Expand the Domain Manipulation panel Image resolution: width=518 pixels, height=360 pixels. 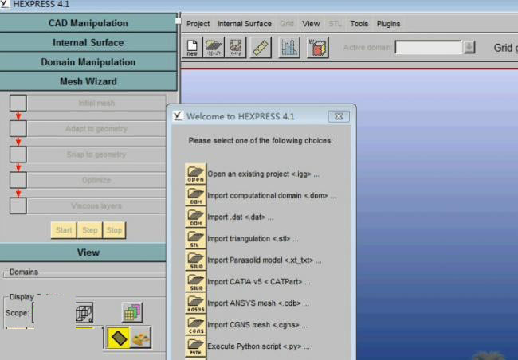(x=88, y=62)
